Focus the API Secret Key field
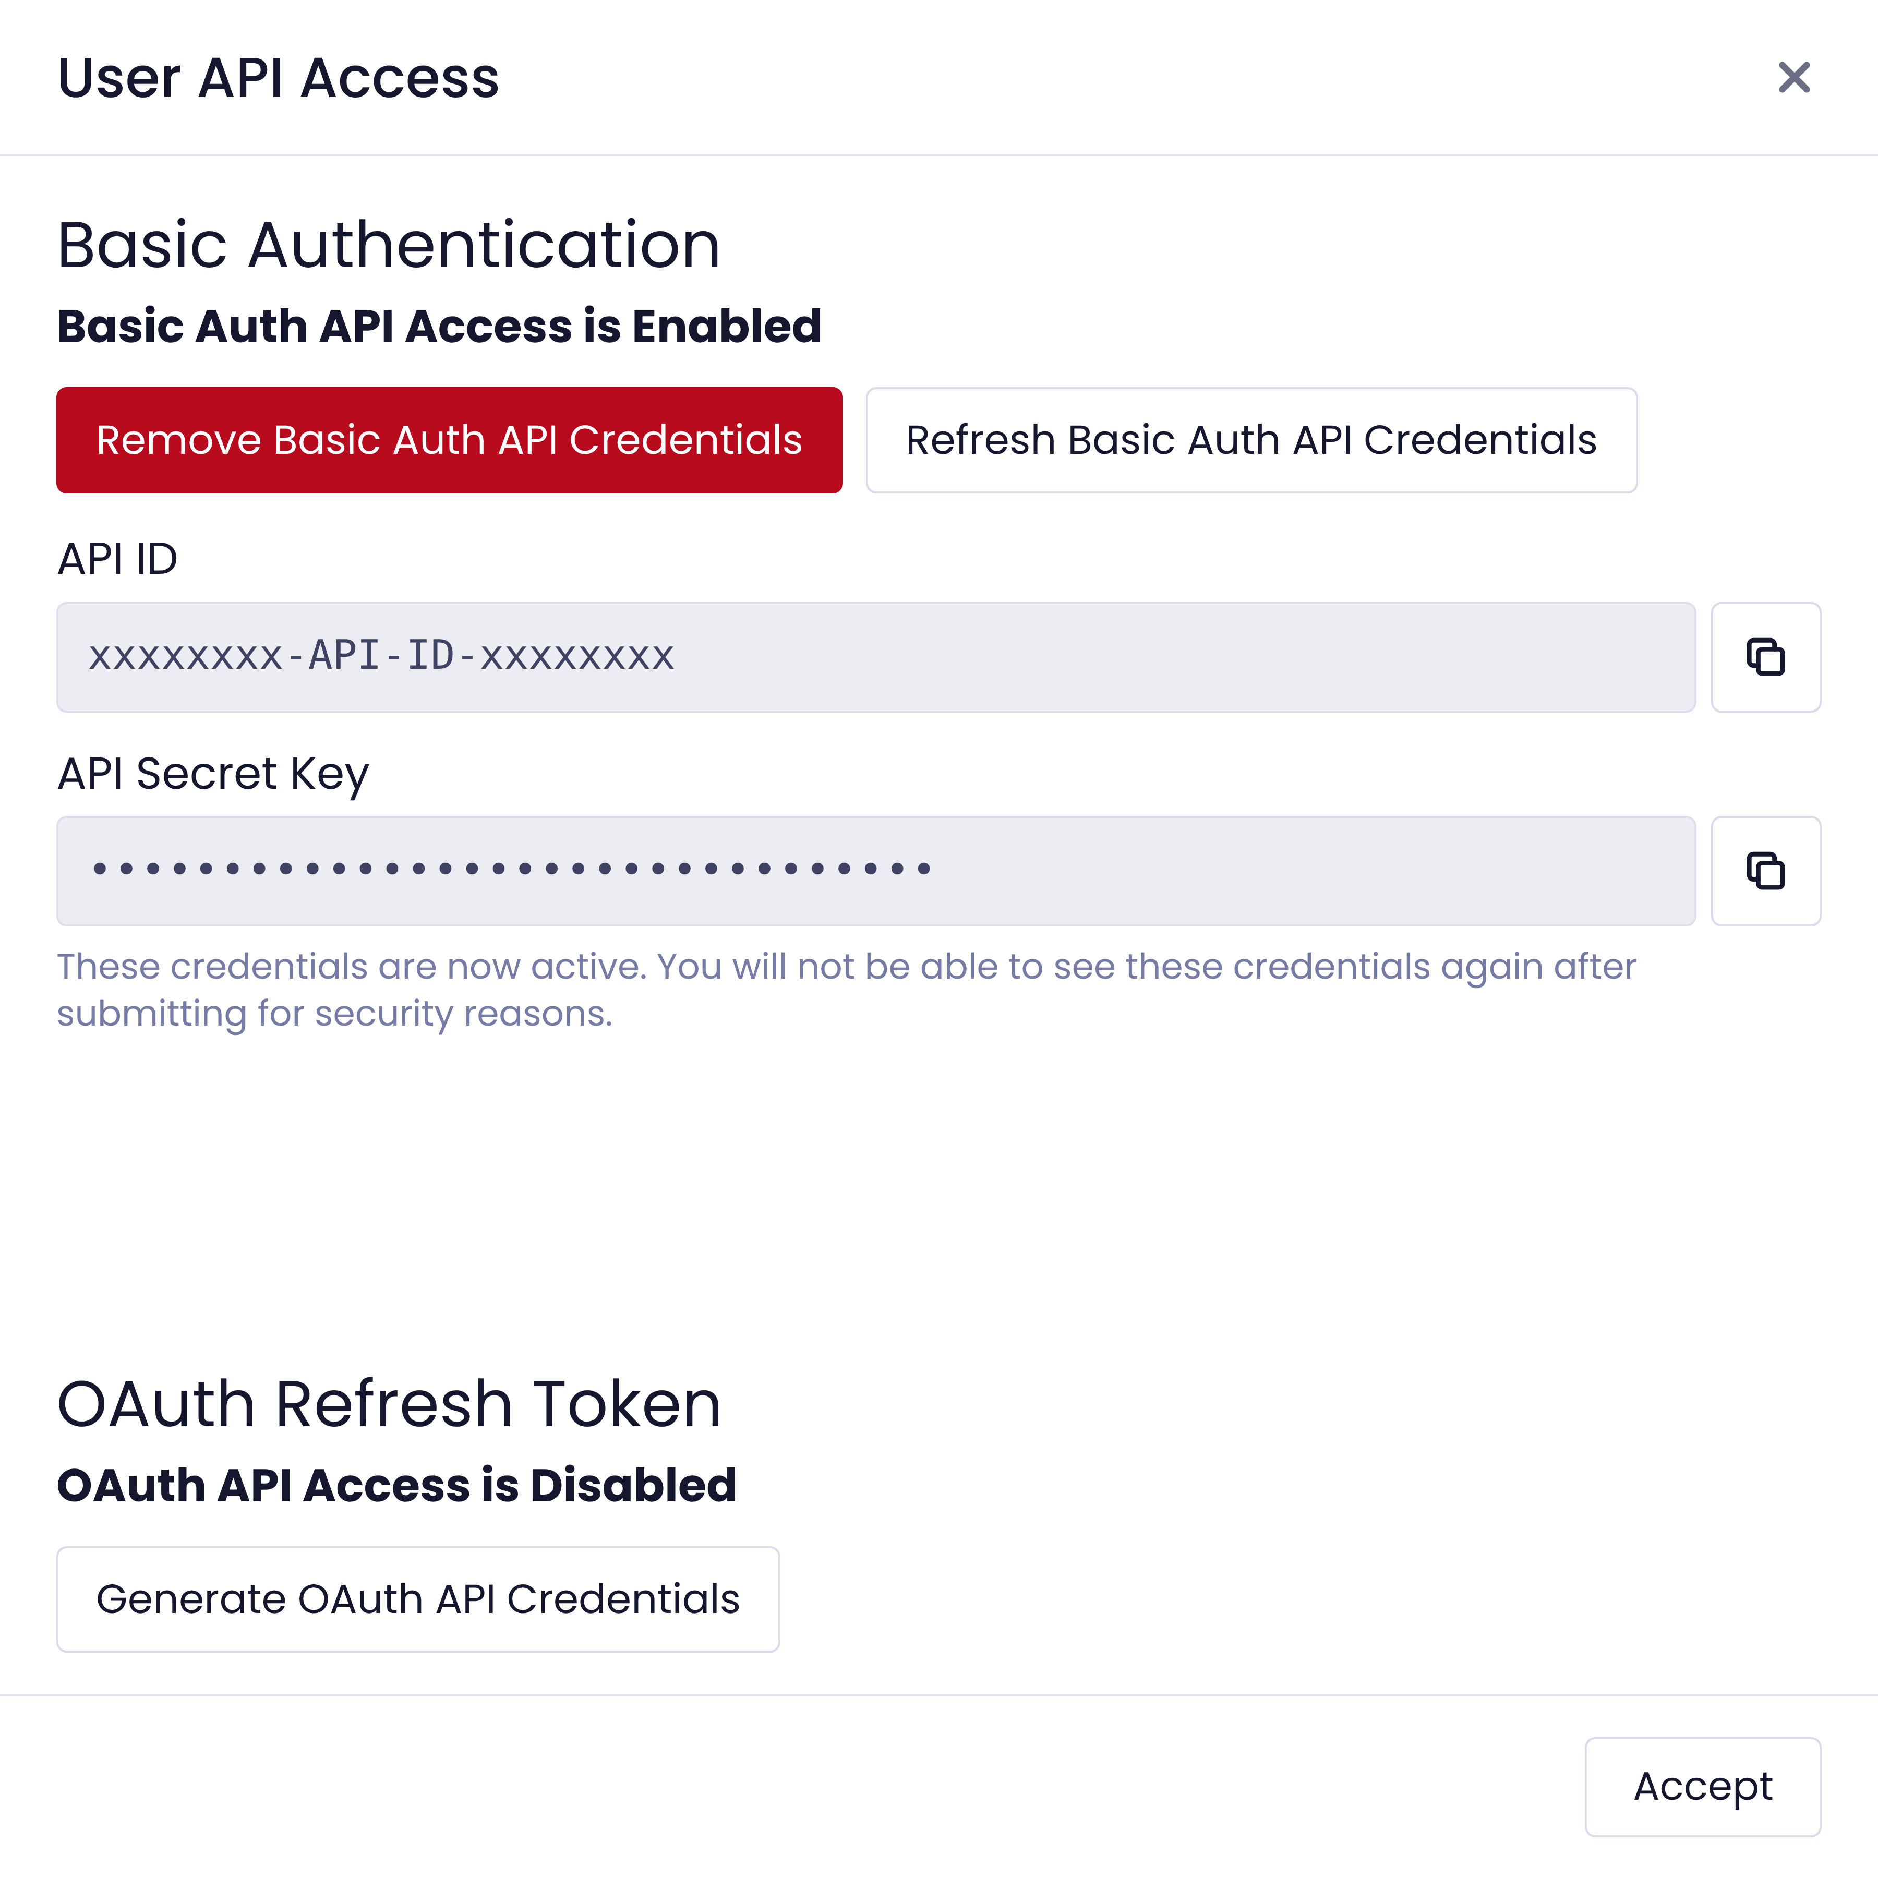 point(876,871)
